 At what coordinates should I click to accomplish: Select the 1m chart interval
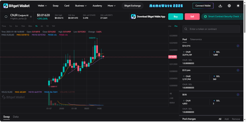click(10, 26)
